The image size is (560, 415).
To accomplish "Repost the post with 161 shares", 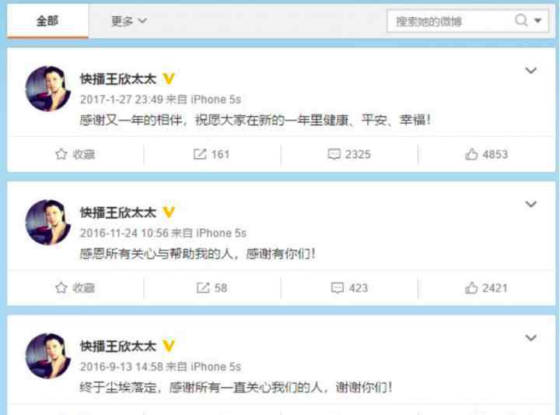I will 212,154.
